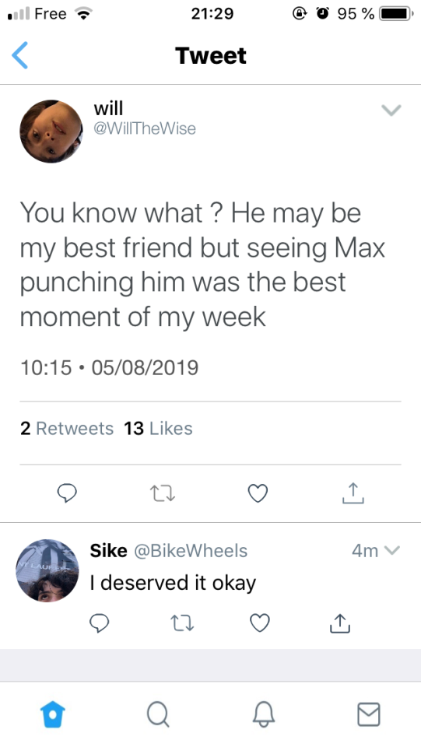View the 13 Likes list
The image size is (421, 747).
pyautogui.click(x=158, y=428)
